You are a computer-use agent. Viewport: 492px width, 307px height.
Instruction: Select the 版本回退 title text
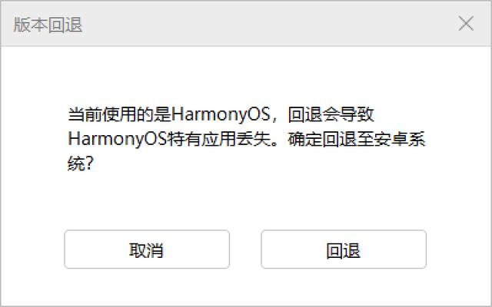click(x=48, y=25)
